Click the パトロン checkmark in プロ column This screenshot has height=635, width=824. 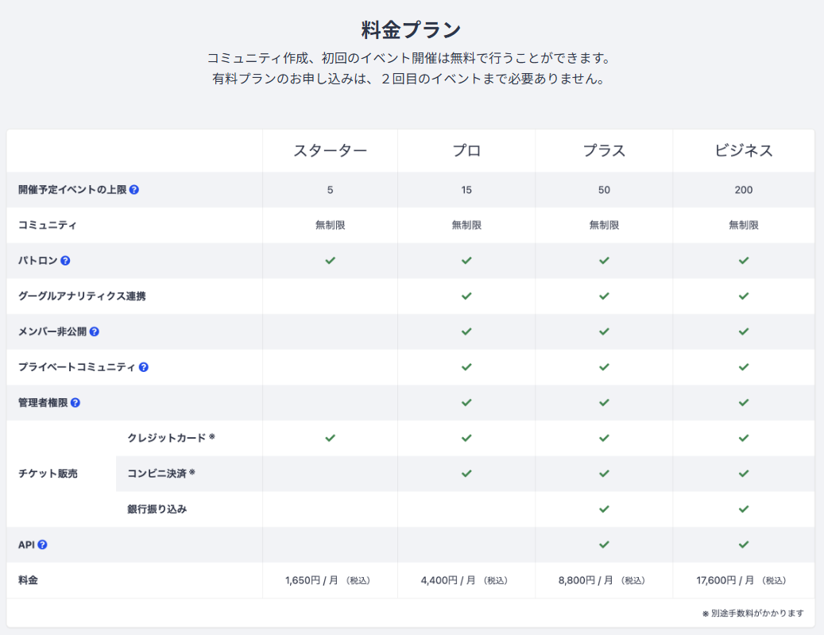click(466, 261)
